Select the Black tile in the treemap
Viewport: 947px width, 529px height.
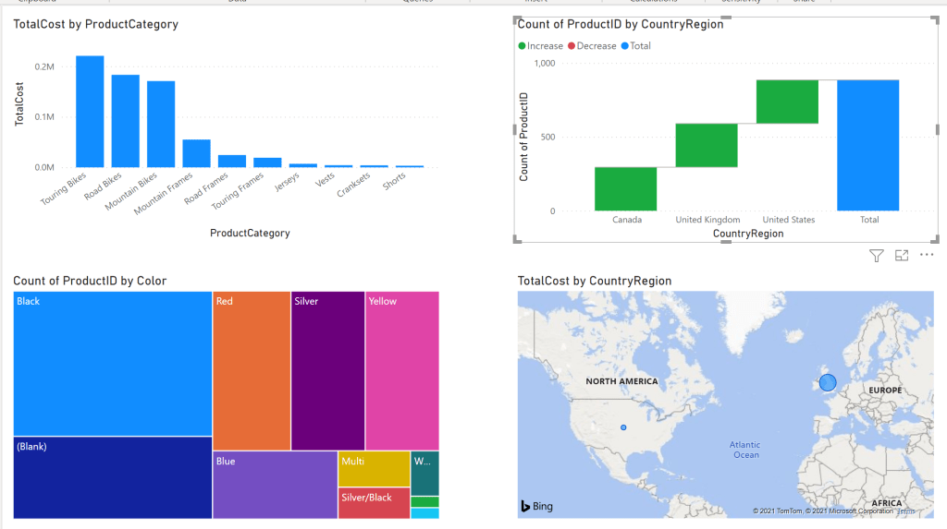coord(113,363)
